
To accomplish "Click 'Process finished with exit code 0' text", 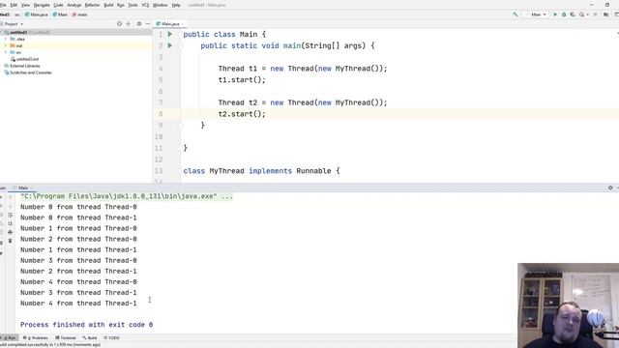I will pyautogui.click(x=86, y=325).
